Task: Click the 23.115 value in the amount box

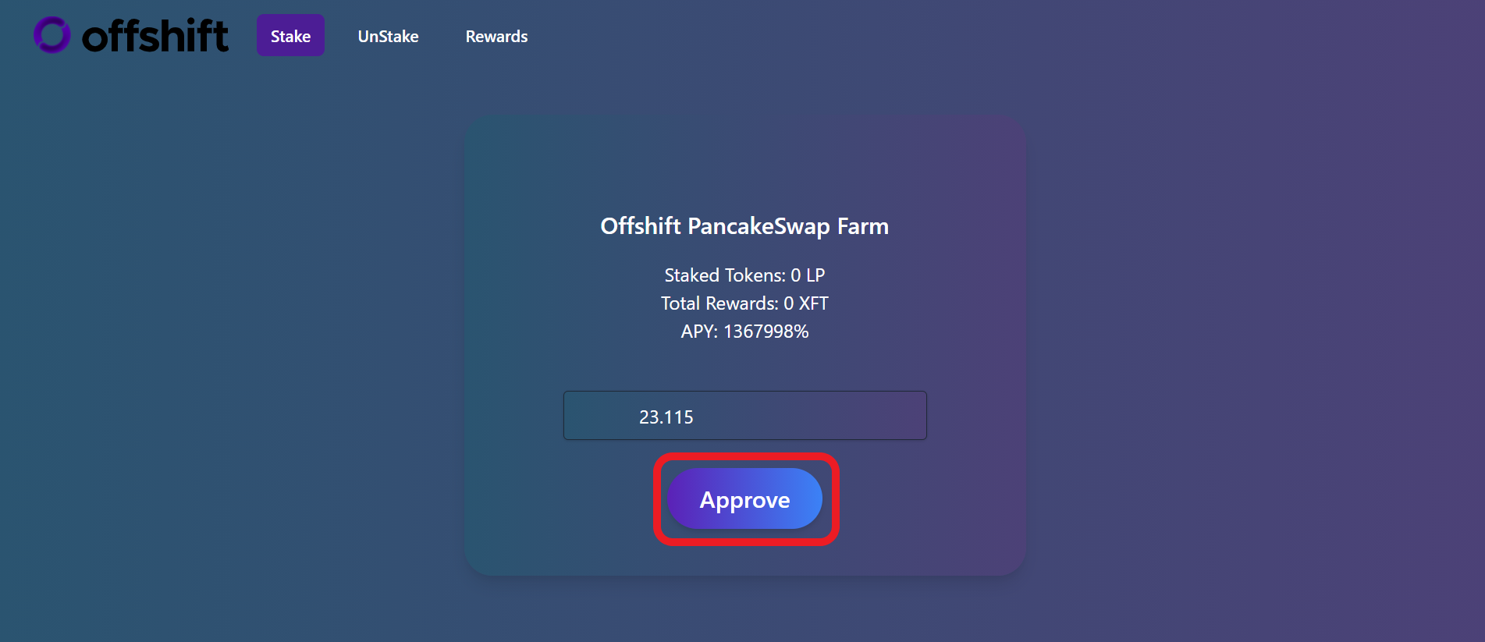Action: 666,417
